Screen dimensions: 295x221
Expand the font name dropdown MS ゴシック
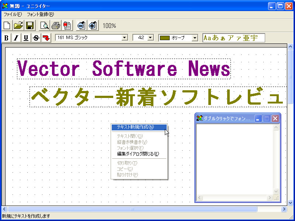pyautogui.click(x=124, y=38)
